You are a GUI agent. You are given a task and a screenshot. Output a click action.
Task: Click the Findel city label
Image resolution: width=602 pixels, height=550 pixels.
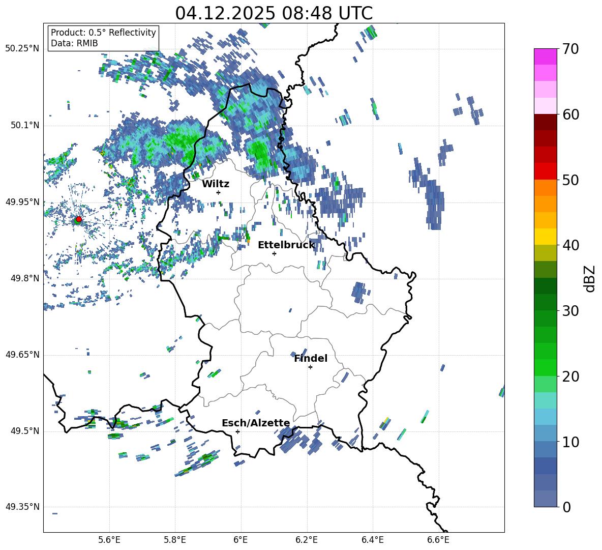point(311,359)
